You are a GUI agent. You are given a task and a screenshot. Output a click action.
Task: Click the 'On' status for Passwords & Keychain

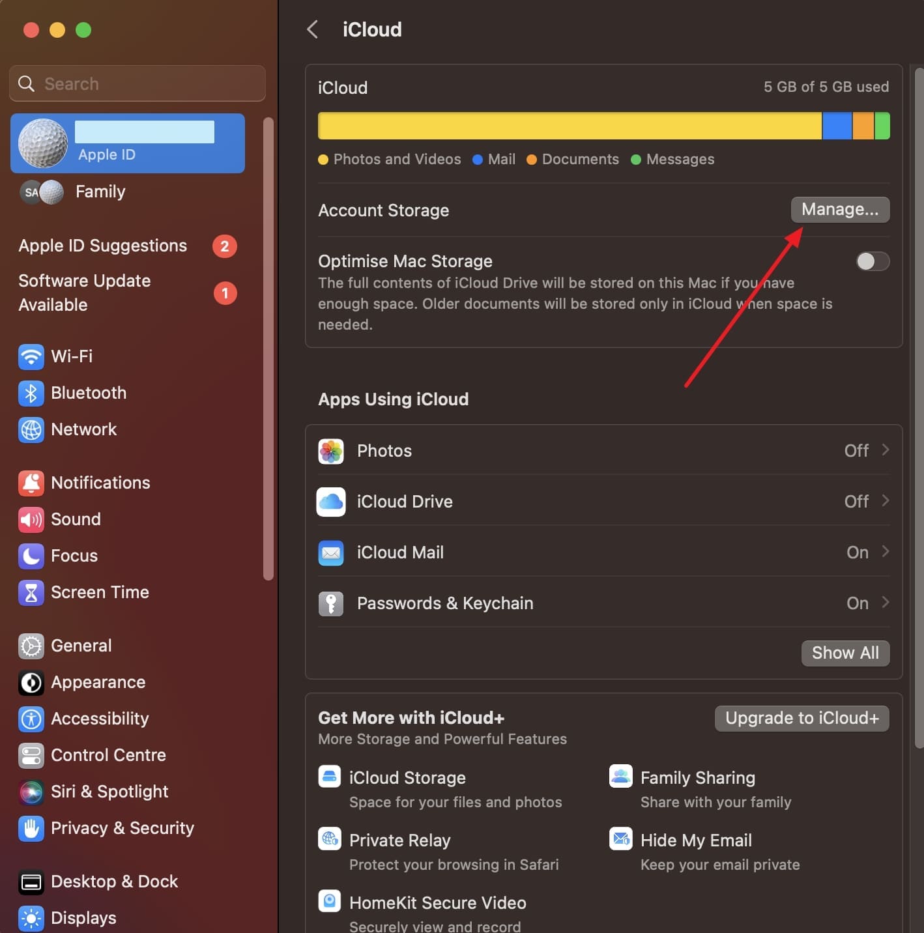[858, 603]
